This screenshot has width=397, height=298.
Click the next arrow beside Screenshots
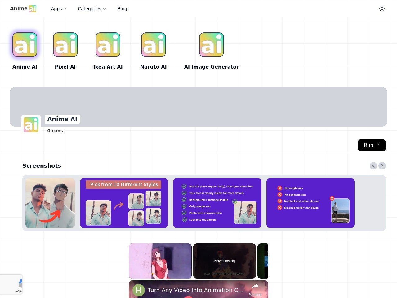pyautogui.click(x=382, y=165)
